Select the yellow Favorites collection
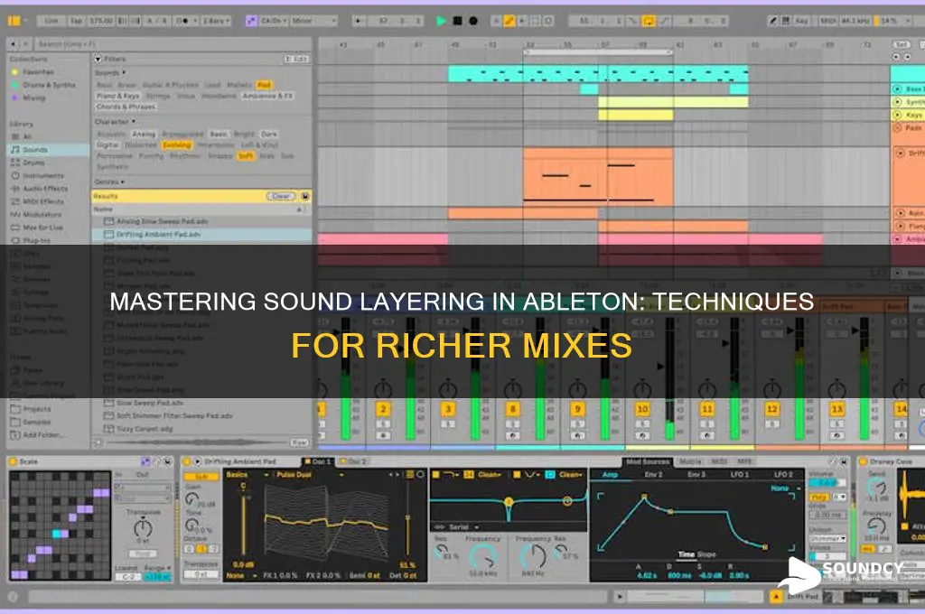The width and height of the screenshot is (925, 614). 38,72
